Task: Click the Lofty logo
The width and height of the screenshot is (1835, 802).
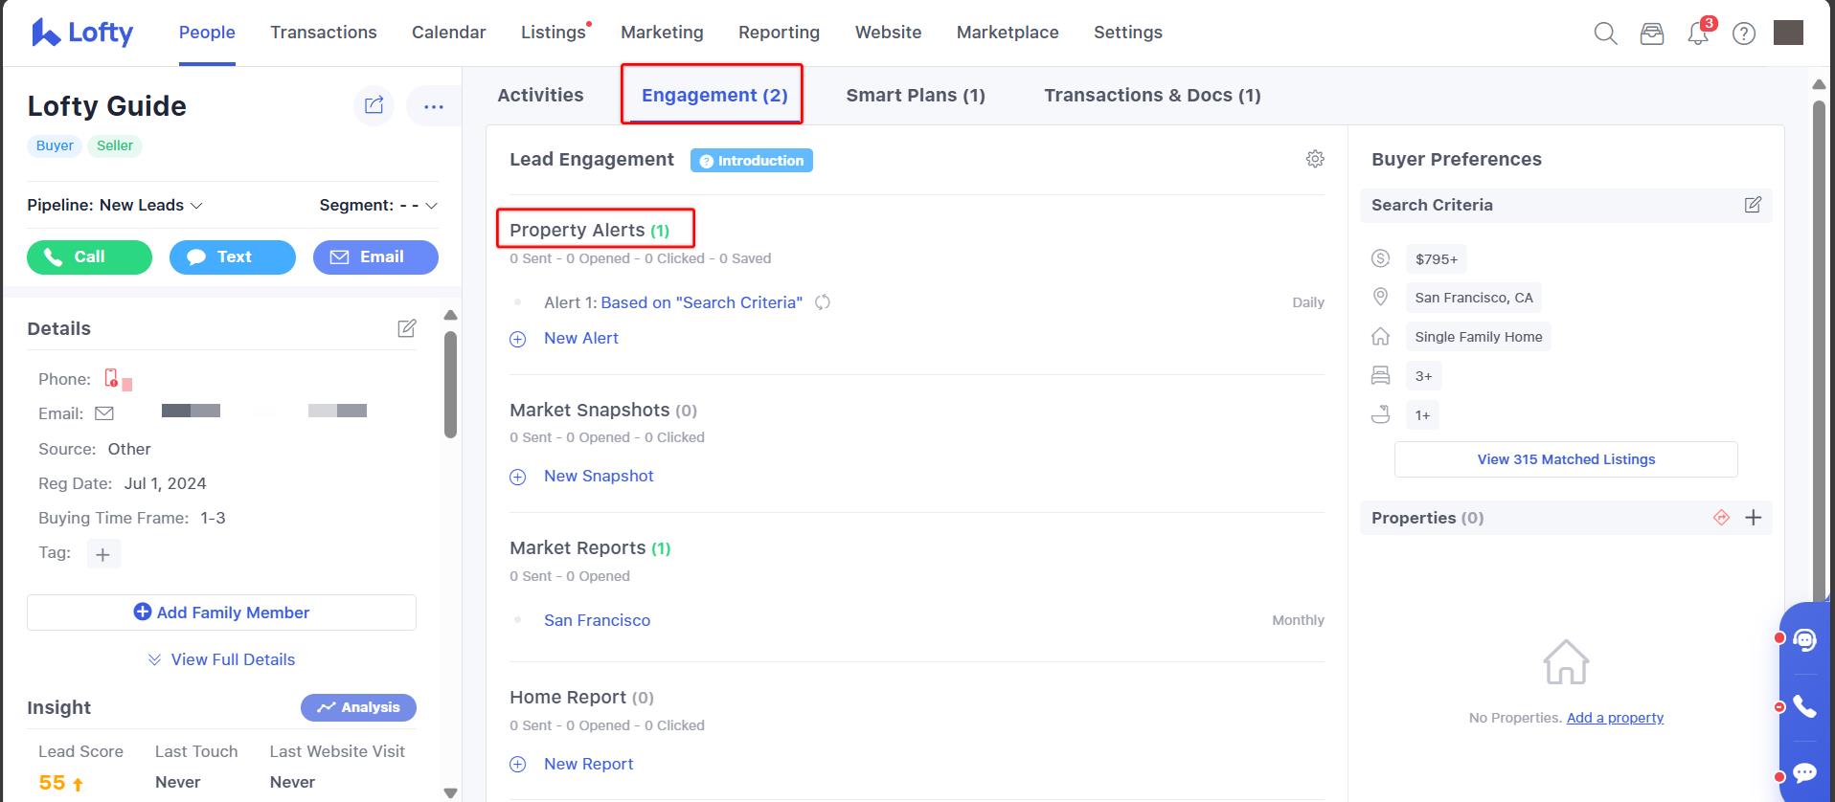Action: click(83, 33)
